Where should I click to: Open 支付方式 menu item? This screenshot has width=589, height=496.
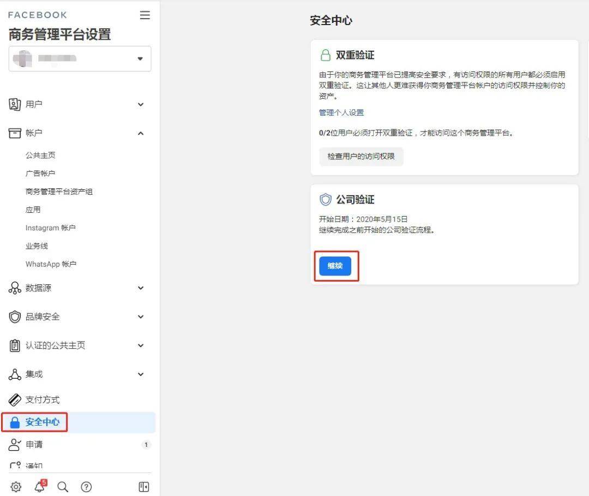[x=43, y=400]
